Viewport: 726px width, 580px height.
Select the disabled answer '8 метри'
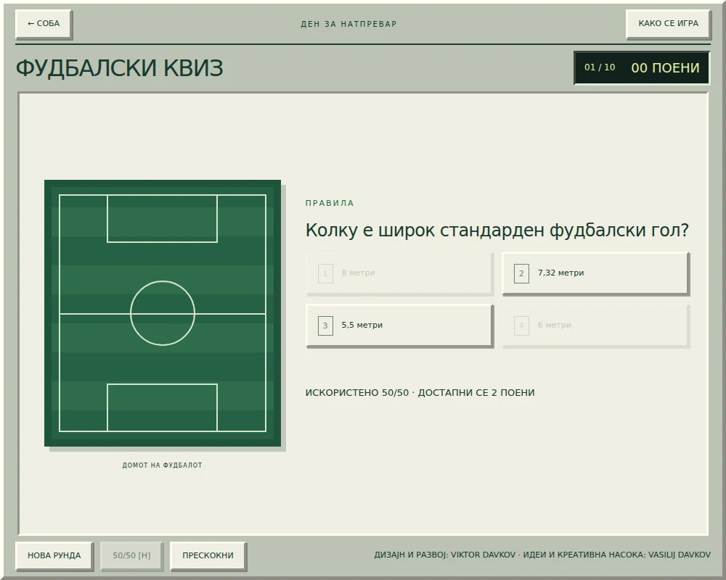pyautogui.click(x=399, y=273)
